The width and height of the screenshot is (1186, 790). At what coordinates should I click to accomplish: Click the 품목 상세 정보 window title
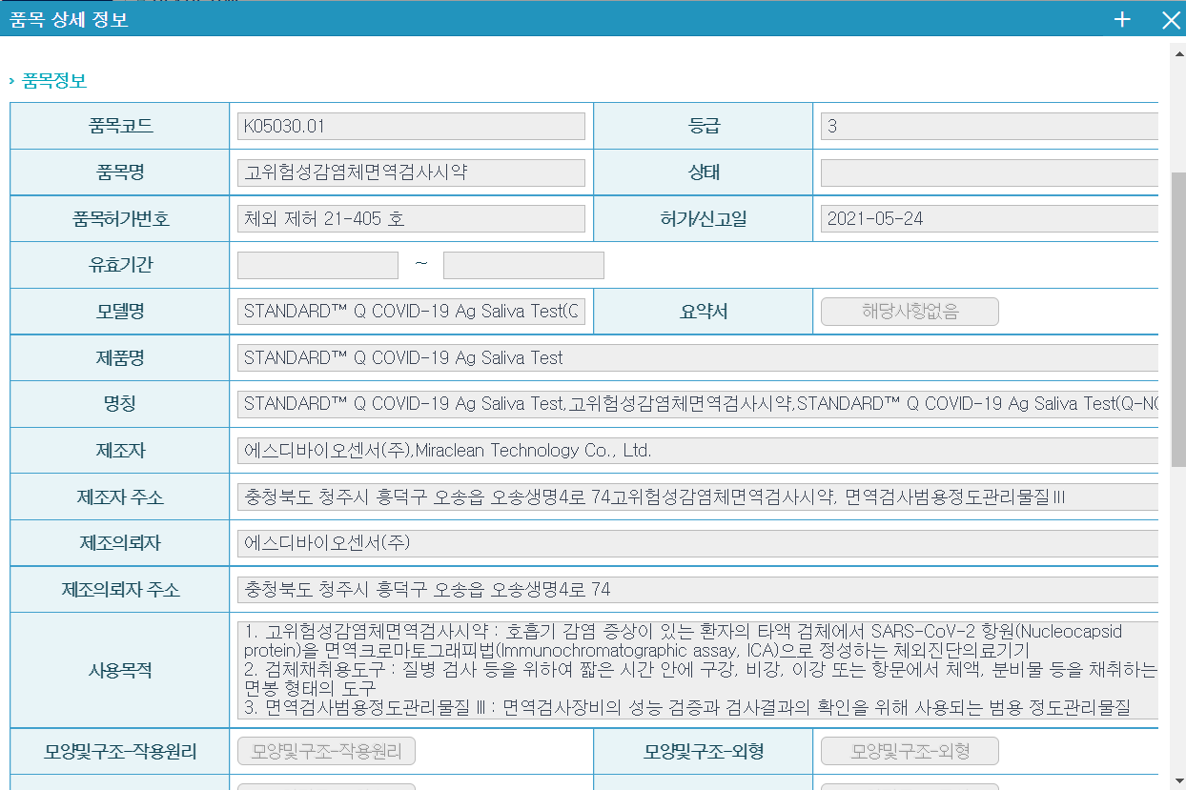click(69, 20)
